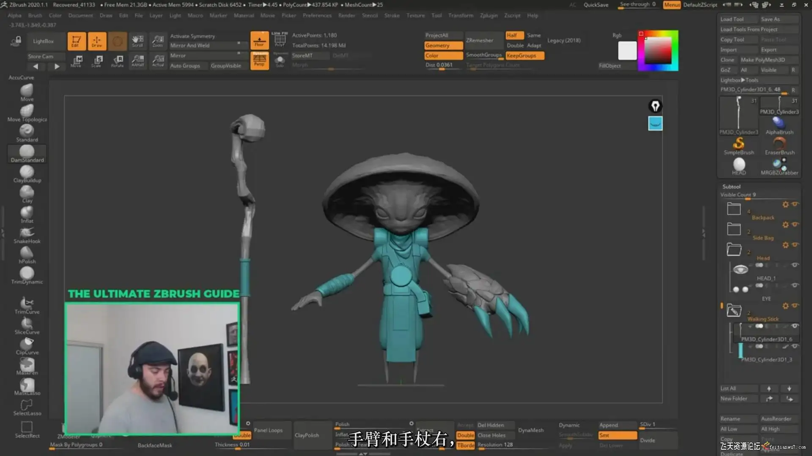The image size is (812, 456).
Task: Toggle visibility of EYE subtool
Action: 795,285
